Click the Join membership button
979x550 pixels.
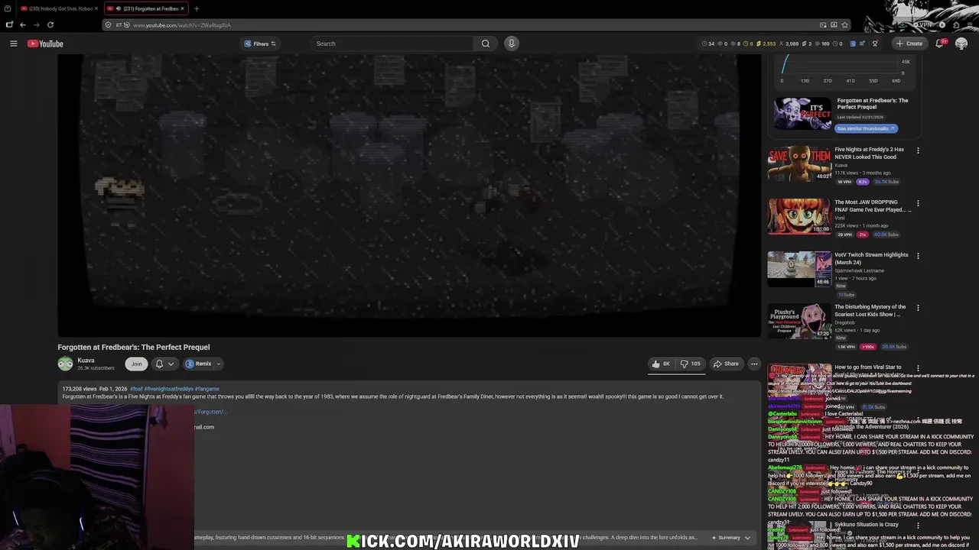(x=136, y=364)
